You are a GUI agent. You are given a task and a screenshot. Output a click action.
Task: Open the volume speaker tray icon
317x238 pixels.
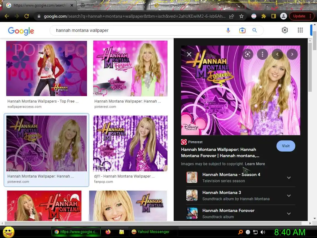[263, 232]
